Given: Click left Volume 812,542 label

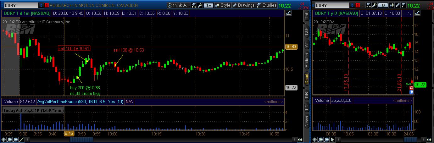Looking at the screenshot, I should (19, 102).
